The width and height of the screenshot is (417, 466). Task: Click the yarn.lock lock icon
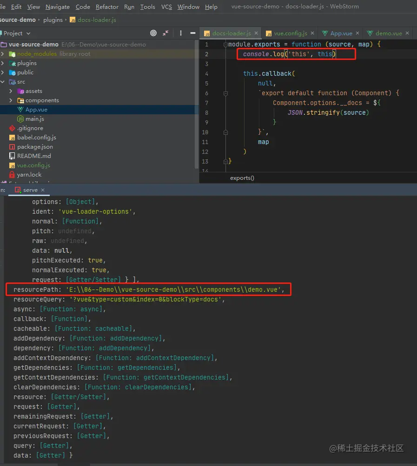click(x=12, y=174)
